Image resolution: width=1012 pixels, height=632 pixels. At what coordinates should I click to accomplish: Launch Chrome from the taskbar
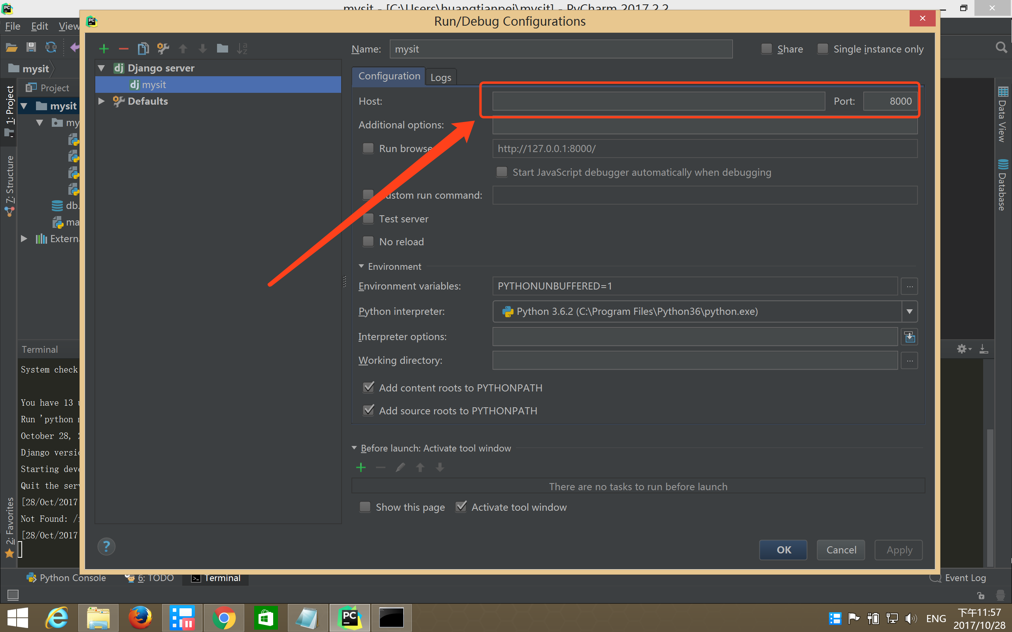click(x=224, y=617)
